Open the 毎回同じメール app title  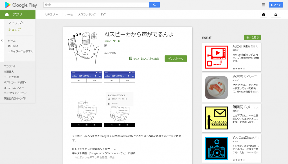click(x=245, y=107)
